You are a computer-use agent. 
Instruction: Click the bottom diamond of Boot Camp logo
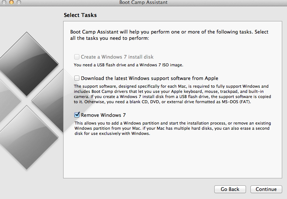point(27,137)
